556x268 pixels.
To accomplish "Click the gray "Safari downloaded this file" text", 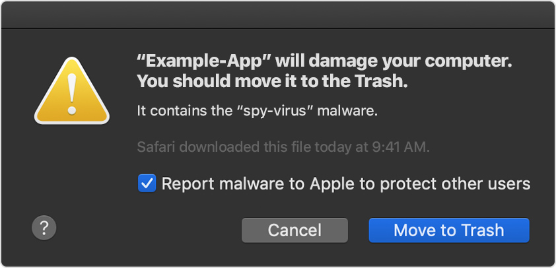I will (283, 147).
